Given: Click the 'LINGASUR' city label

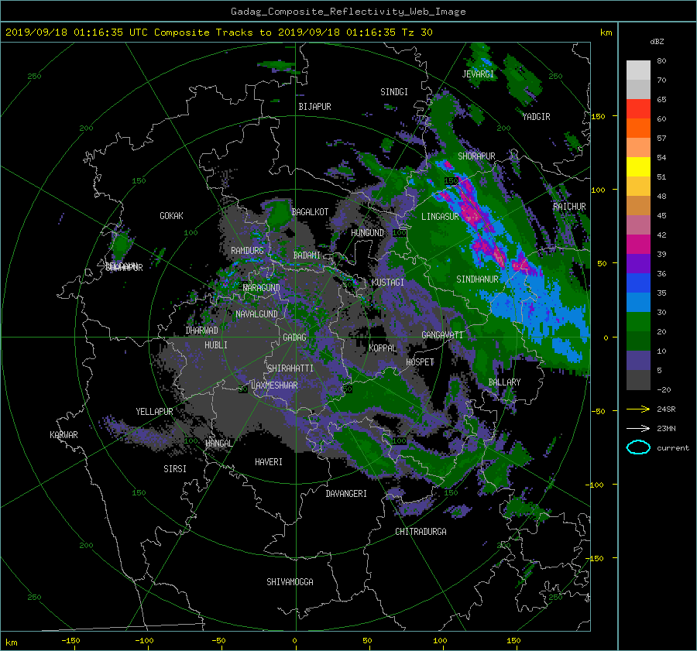Looking at the screenshot, I should tap(440, 217).
